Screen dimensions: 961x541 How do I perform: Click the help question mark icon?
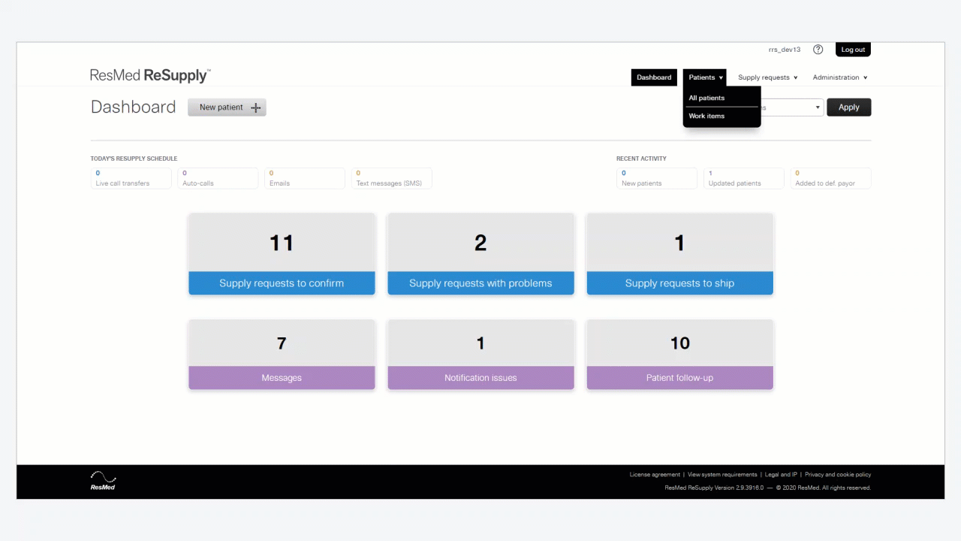[x=818, y=50]
